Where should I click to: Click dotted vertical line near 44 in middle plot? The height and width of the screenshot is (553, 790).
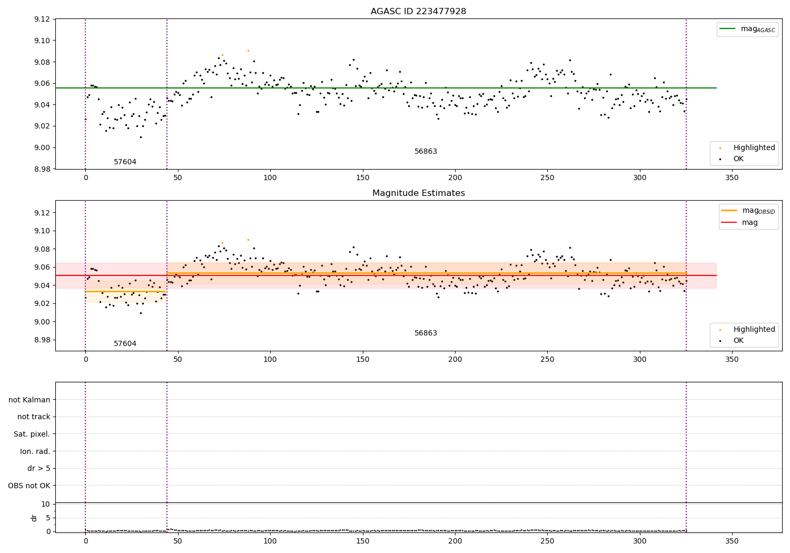click(167, 275)
